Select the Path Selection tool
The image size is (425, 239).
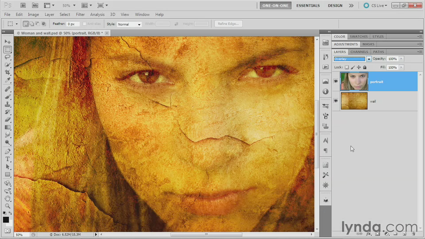pyautogui.click(x=8, y=167)
